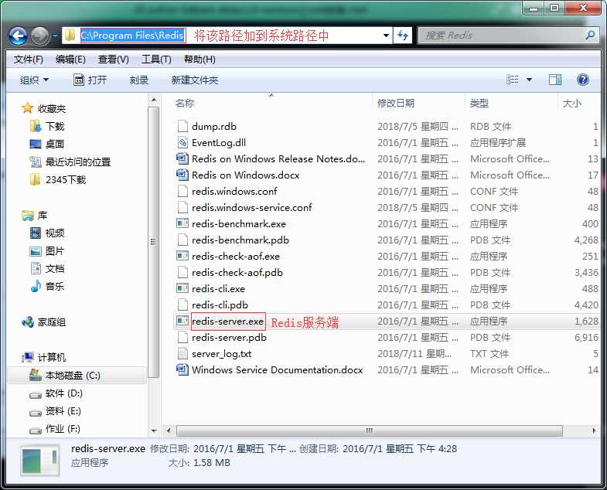Select redis-cli.exe application icon
Screen dimensions: 607x490
182,288
